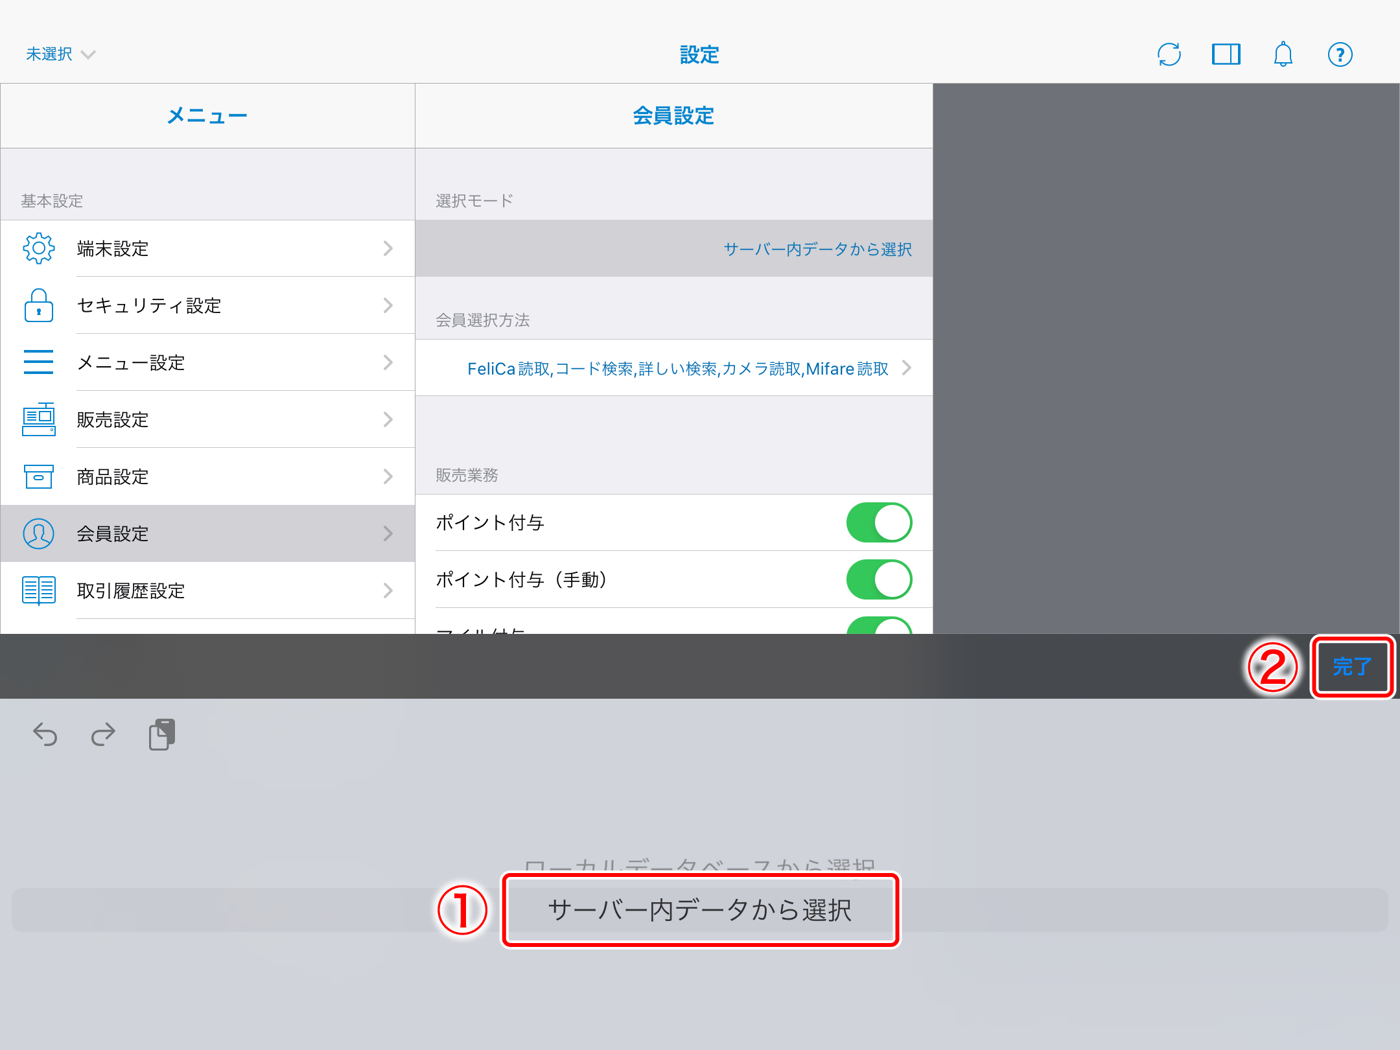Select メニュー設定 menu item
The height and width of the screenshot is (1050, 1400).
[x=207, y=362]
